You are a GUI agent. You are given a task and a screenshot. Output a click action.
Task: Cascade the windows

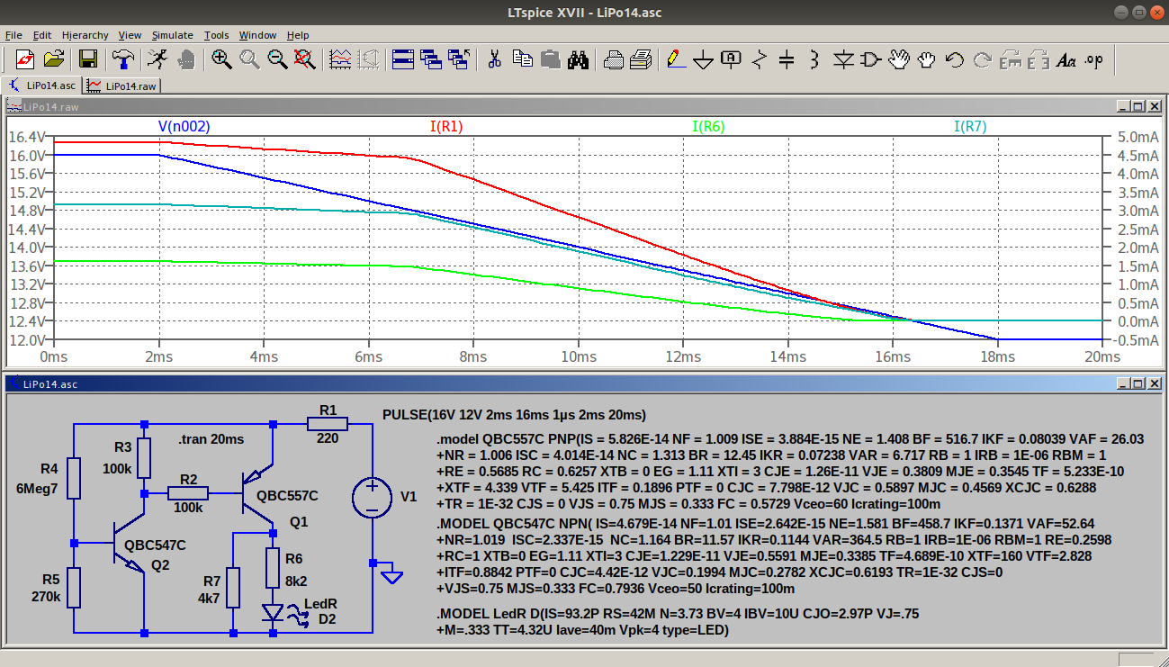tap(431, 59)
